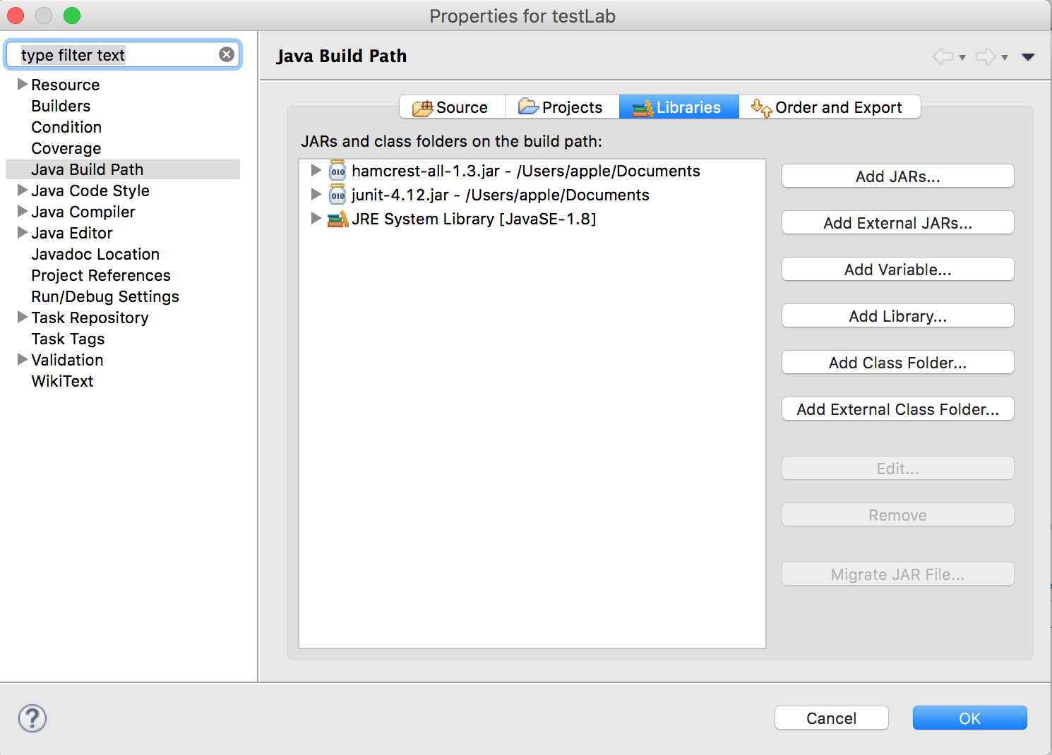This screenshot has width=1052, height=755.
Task: Select Condition in the sidebar
Action: point(66,127)
